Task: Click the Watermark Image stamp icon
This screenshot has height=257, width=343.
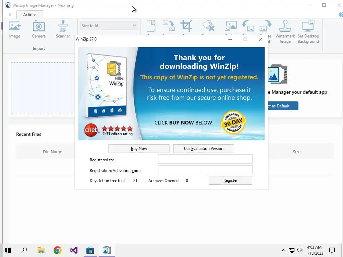Action: [x=285, y=26]
